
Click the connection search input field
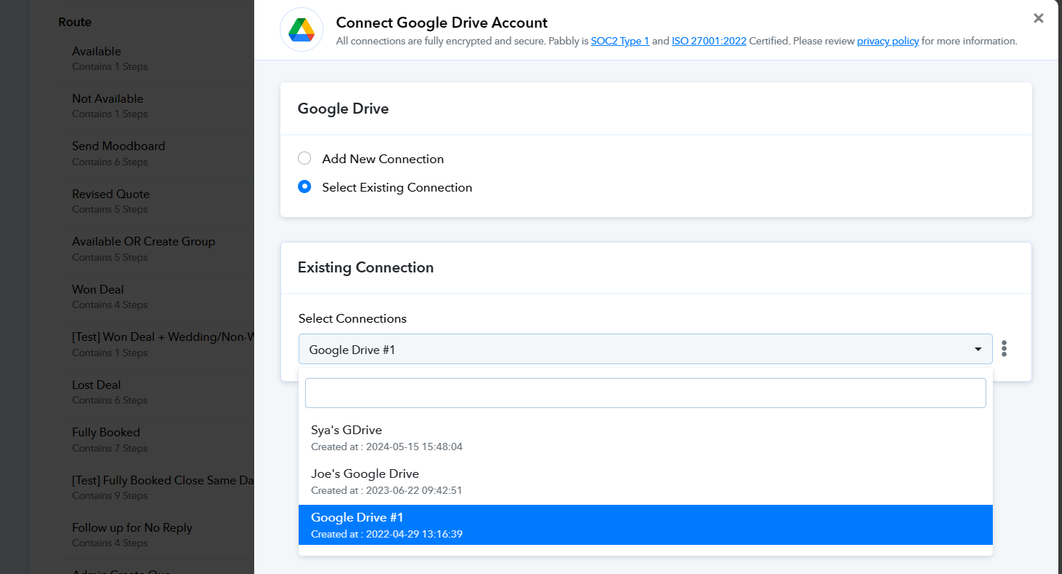[x=645, y=393]
